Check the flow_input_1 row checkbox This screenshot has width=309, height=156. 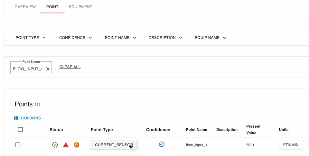[18, 145]
